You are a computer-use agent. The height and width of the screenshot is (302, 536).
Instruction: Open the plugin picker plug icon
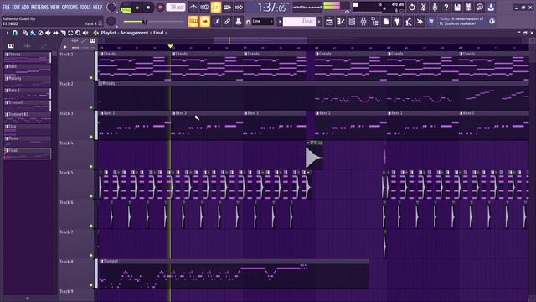pyautogui.click(x=397, y=22)
